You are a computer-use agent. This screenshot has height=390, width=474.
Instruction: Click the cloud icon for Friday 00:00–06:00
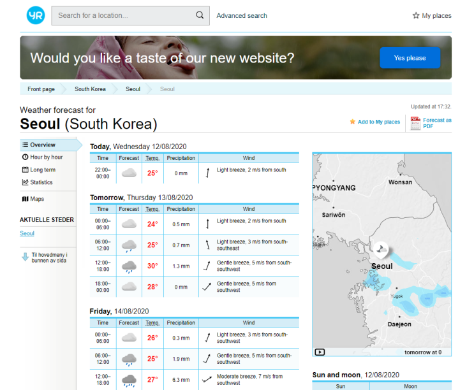click(129, 338)
